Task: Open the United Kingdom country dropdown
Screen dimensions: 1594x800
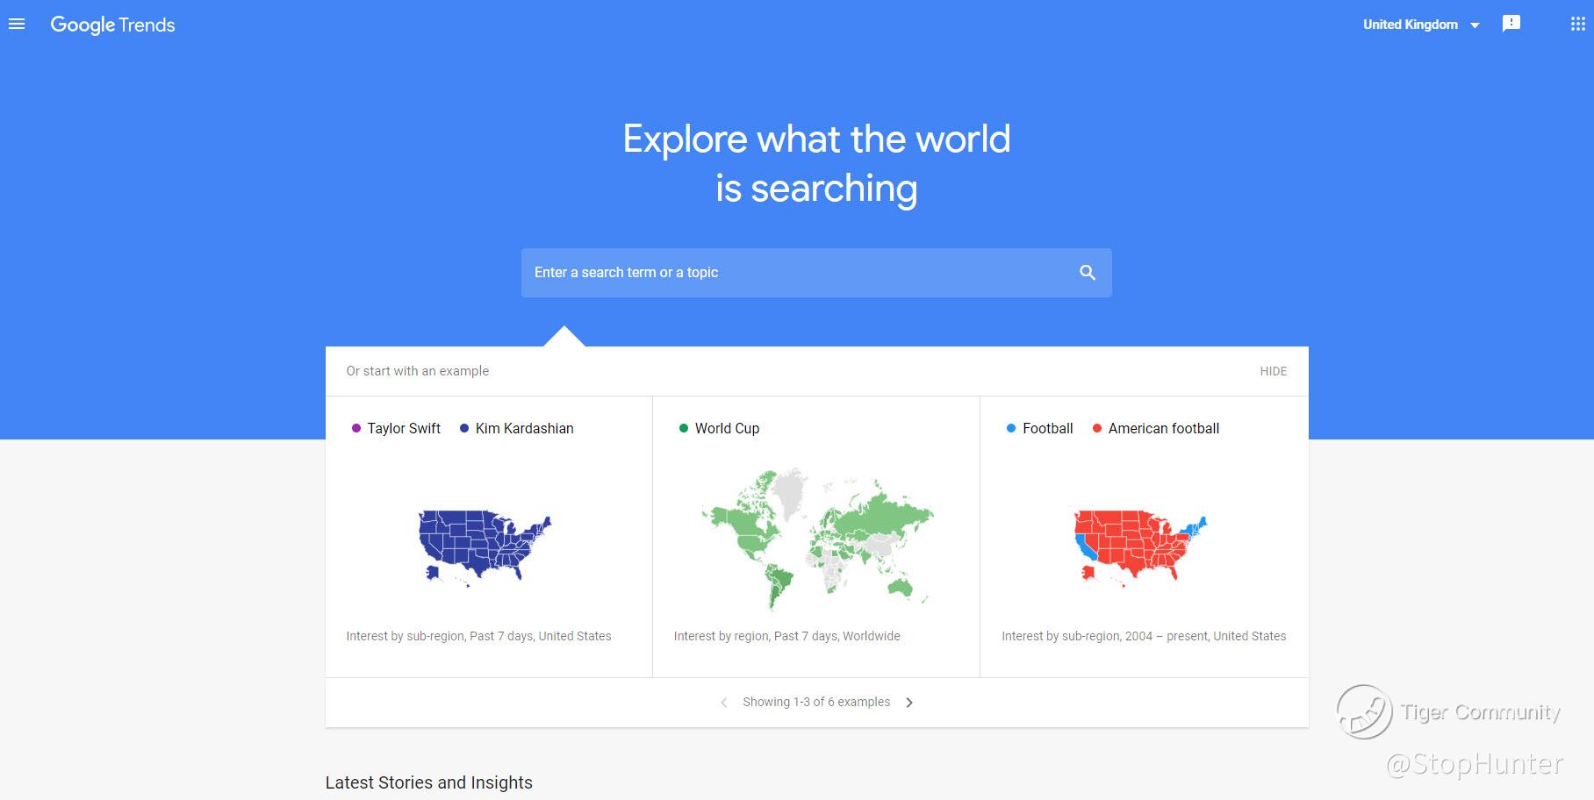Action: pos(1421,25)
